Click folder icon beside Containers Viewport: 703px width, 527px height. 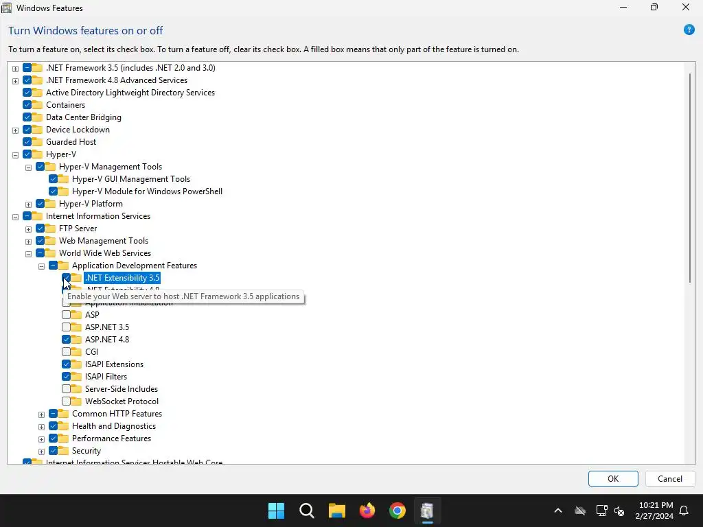[x=37, y=105]
